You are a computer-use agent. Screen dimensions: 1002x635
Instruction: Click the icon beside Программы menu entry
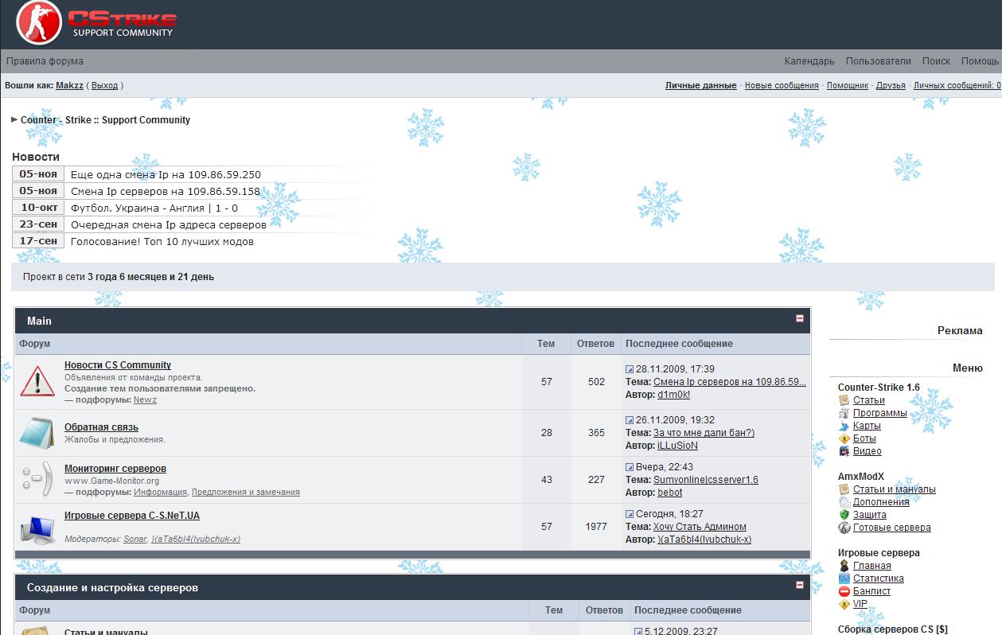pos(844,413)
